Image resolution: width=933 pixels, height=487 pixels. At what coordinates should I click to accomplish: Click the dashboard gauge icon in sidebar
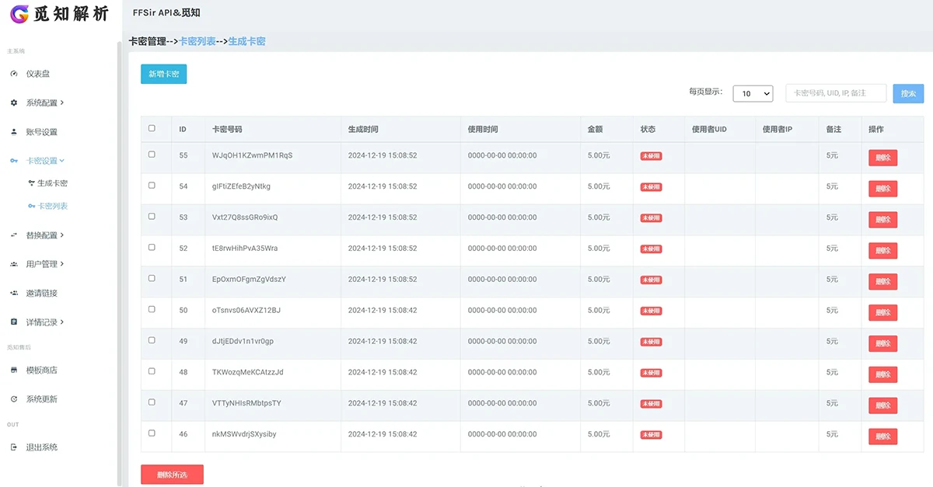14,74
